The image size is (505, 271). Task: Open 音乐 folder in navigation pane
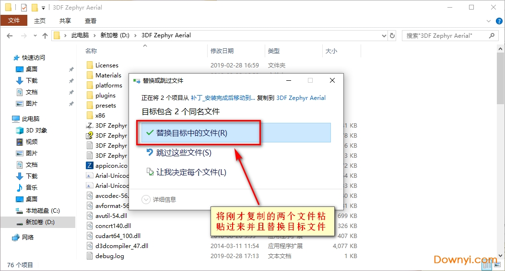(x=31, y=188)
